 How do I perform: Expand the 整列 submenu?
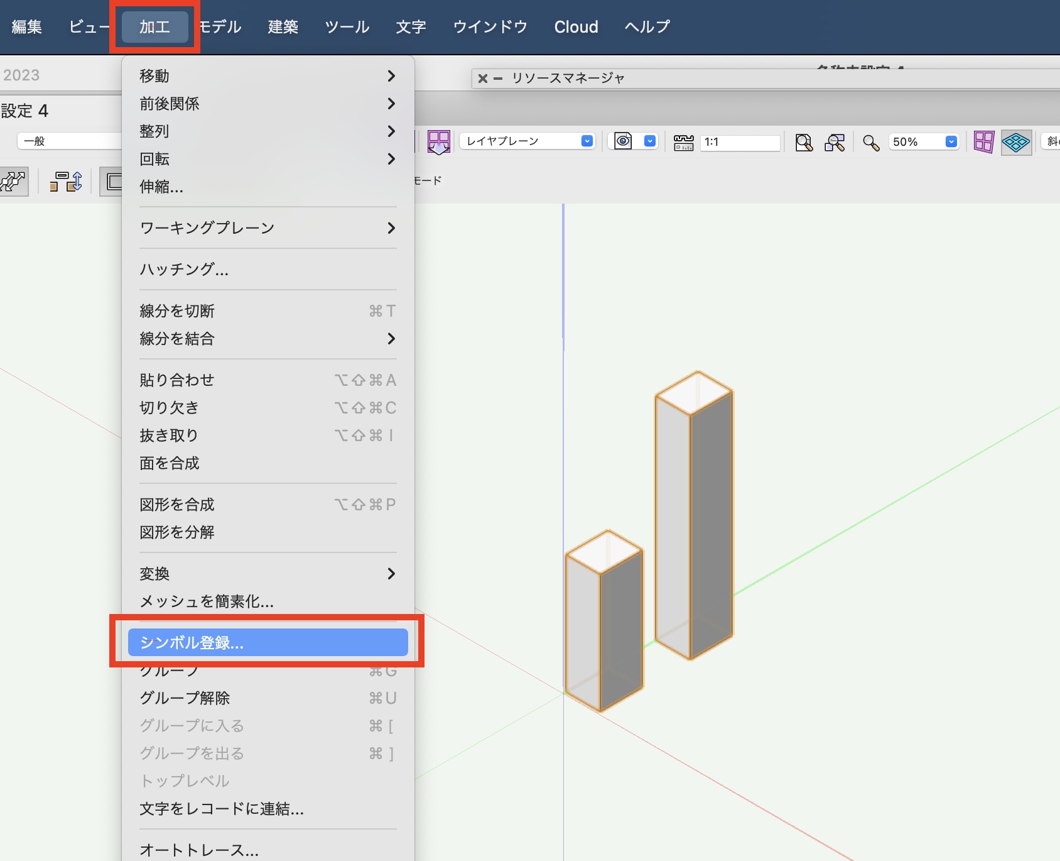pos(268,131)
